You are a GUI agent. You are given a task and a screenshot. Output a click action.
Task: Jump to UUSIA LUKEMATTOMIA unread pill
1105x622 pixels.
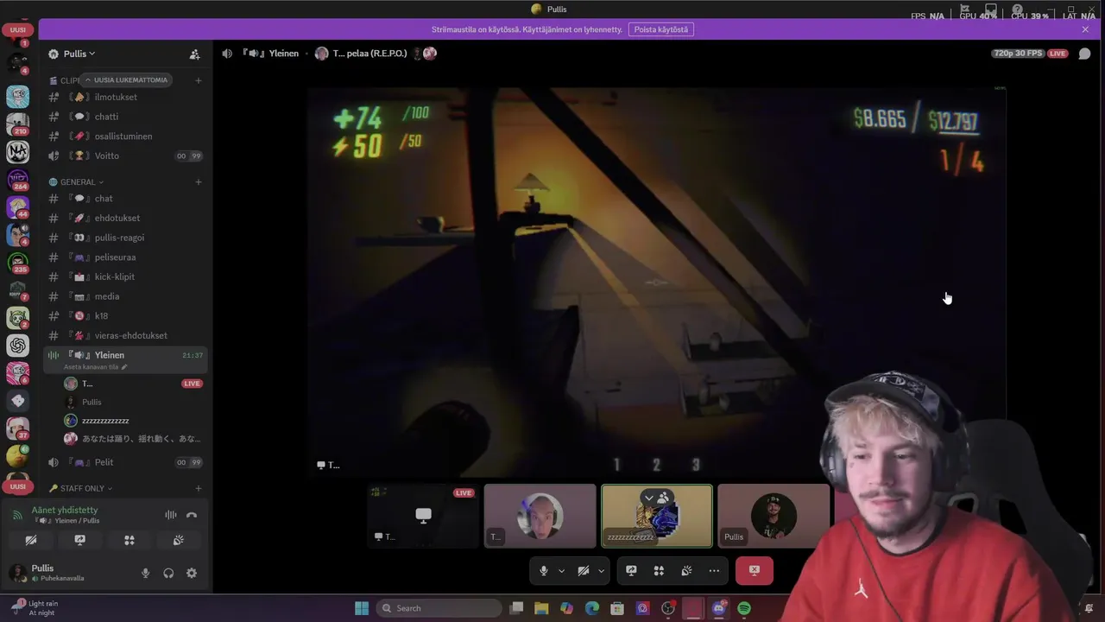(x=126, y=80)
